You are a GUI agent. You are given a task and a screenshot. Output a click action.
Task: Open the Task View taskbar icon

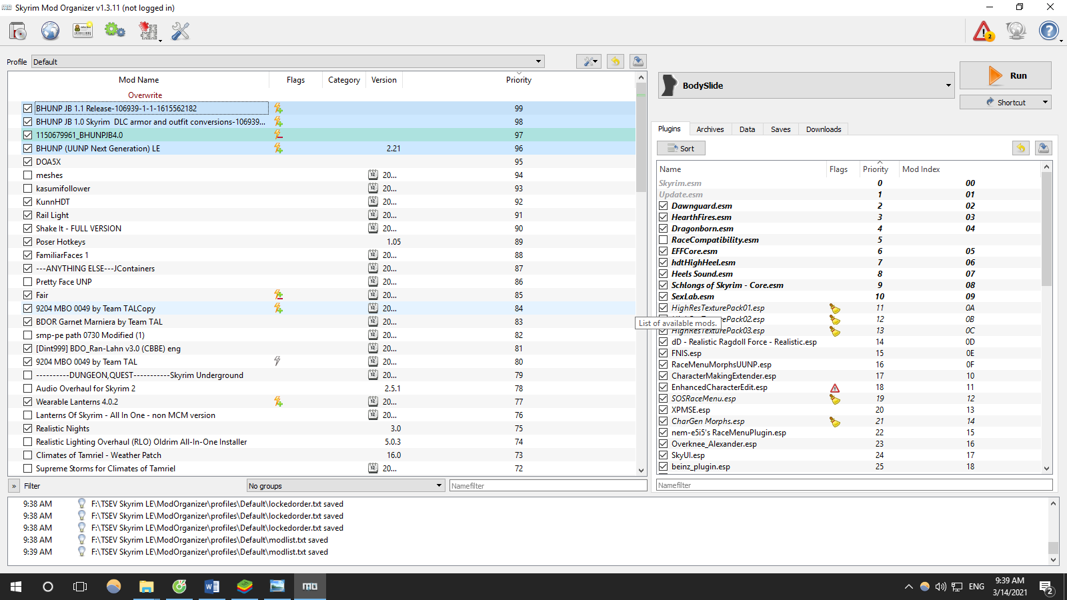[80, 587]
